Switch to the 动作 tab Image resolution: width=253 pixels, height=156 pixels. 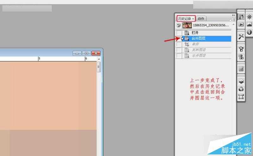coord(201,19)
